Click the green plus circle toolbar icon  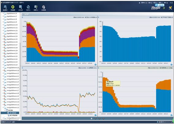point(13,7)
